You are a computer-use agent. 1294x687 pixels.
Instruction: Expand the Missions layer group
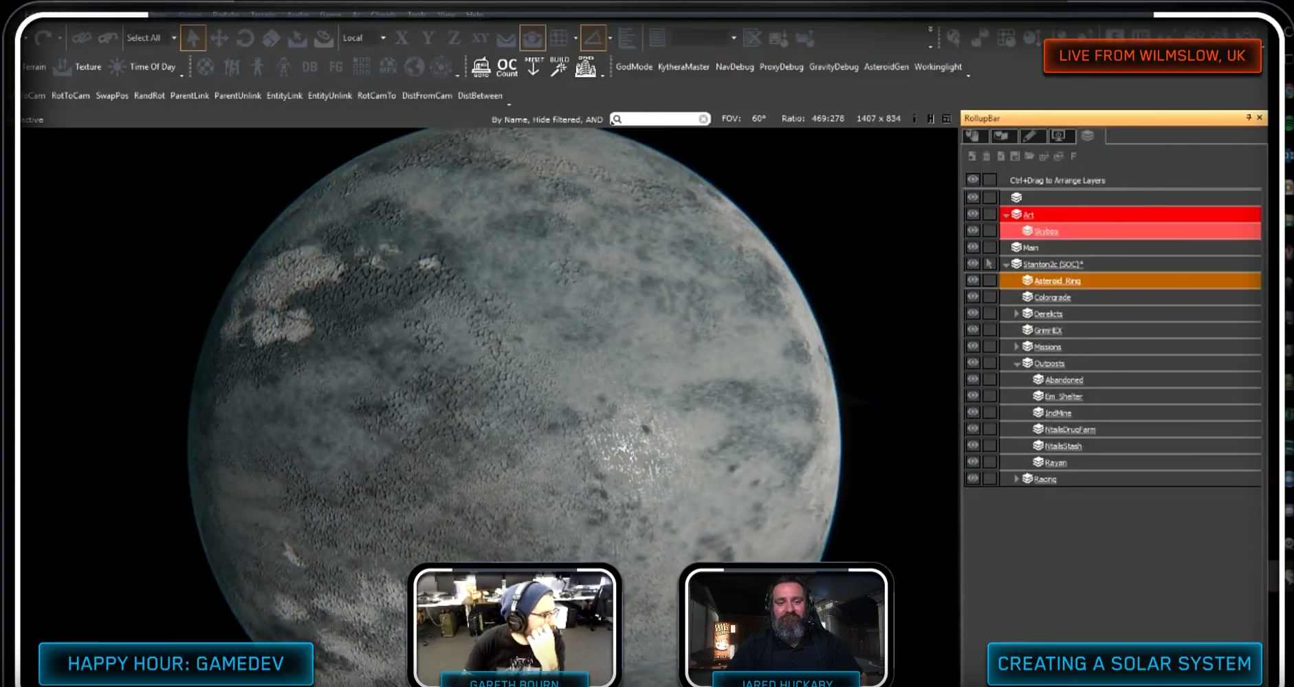click(x=1017, y=347)
